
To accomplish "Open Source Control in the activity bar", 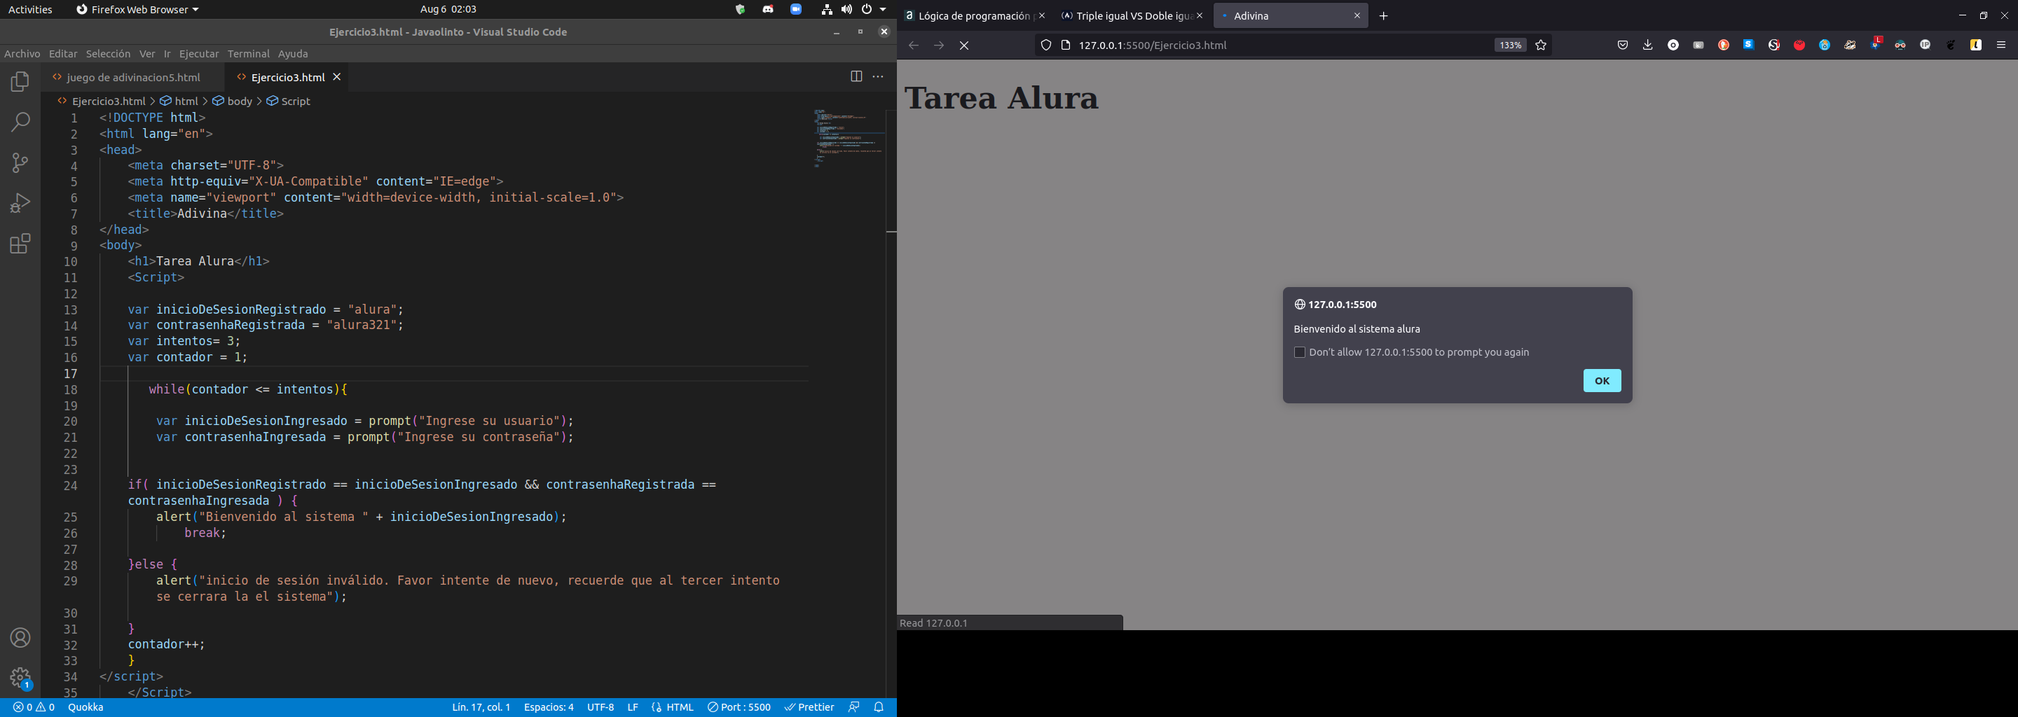I will 20,163.
